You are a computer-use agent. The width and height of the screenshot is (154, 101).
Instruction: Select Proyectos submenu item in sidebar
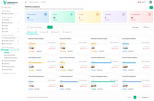pos(7,53)
